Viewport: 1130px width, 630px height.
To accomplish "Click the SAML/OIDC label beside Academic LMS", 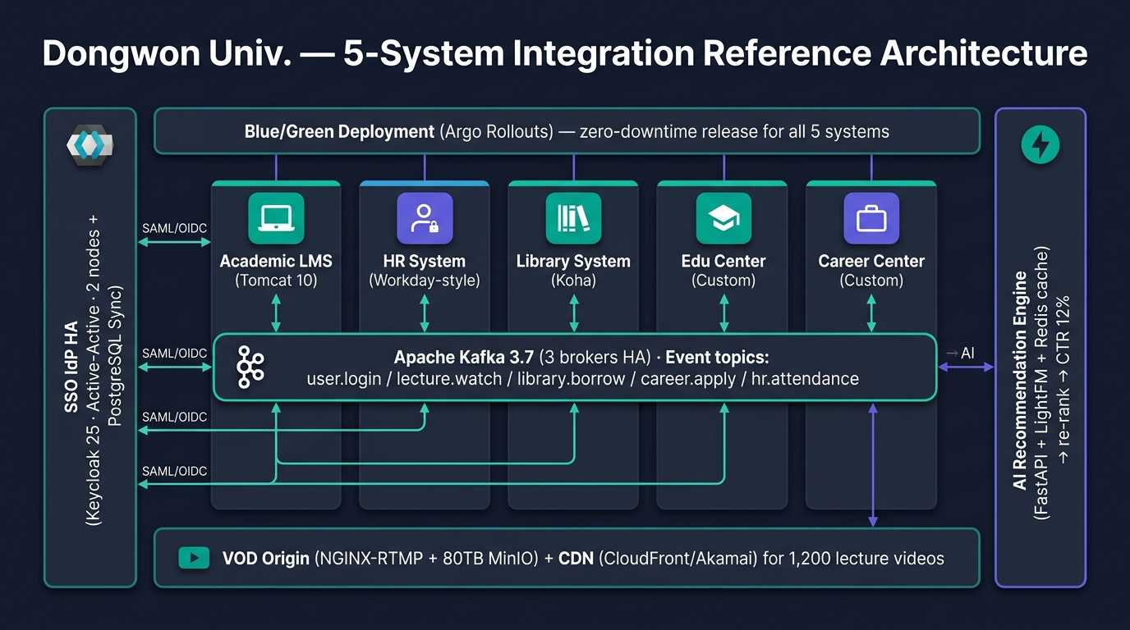I will coord(174,228).
